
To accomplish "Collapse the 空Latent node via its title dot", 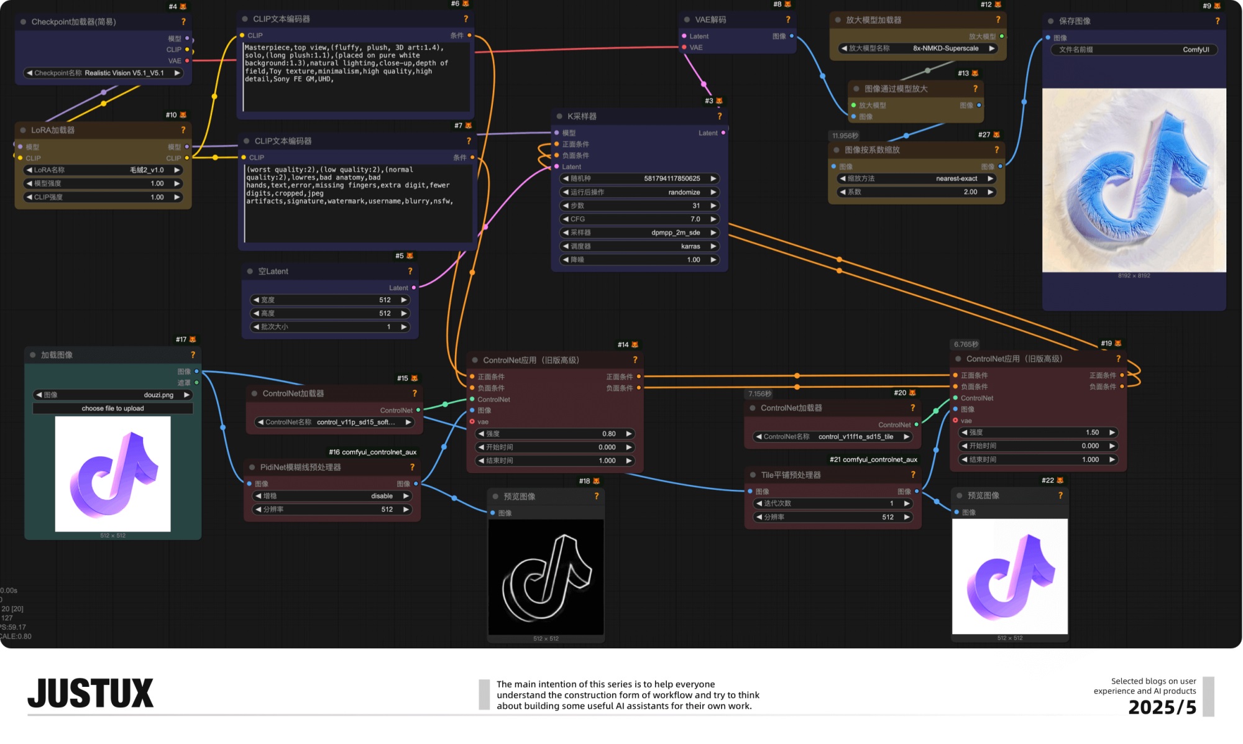I will pos(250,272).
